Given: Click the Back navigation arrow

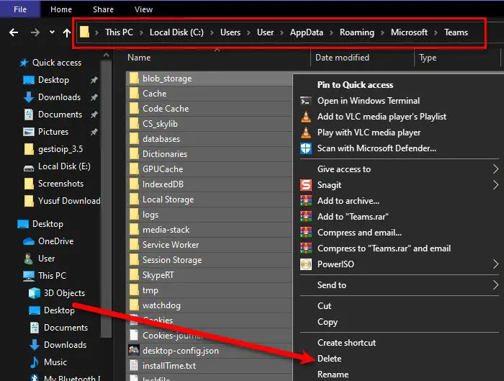Looking at the screenshot, I should (14, 32).
